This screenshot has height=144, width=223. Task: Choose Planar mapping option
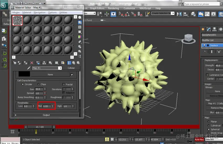coord(209,121)
